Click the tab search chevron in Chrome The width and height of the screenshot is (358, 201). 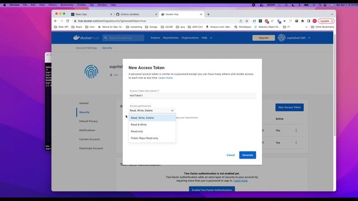pos(332,15)
